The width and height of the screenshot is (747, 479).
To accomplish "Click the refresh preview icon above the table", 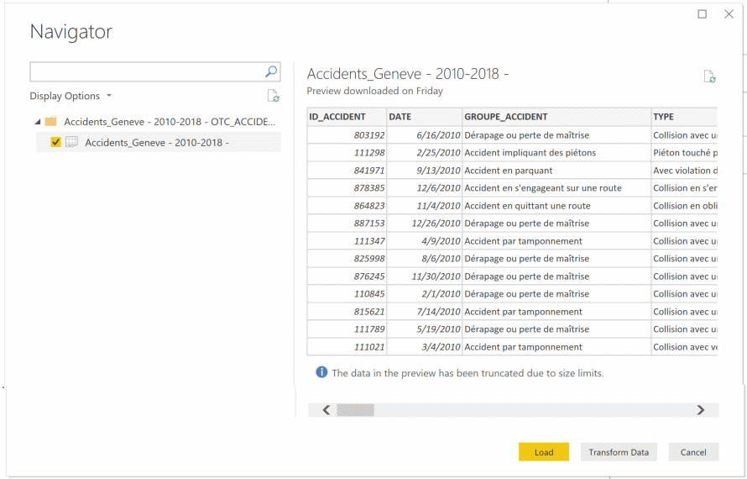I will click(709, 76).
